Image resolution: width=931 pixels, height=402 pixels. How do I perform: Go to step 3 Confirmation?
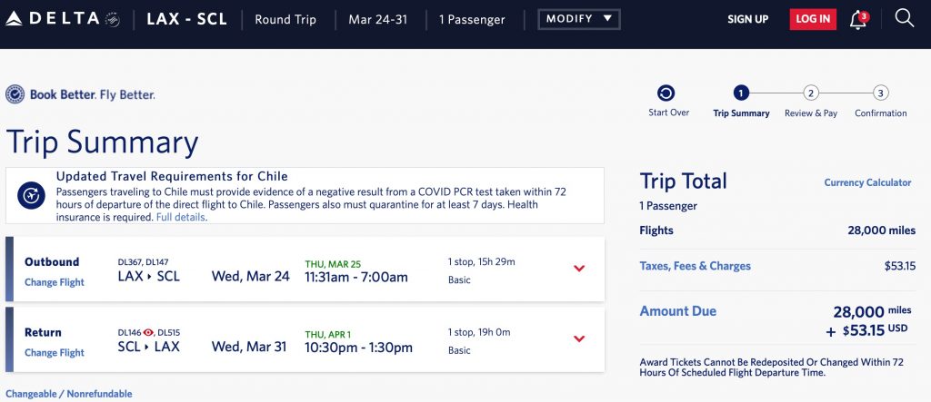pyautogui.click(x=880, y=93)
